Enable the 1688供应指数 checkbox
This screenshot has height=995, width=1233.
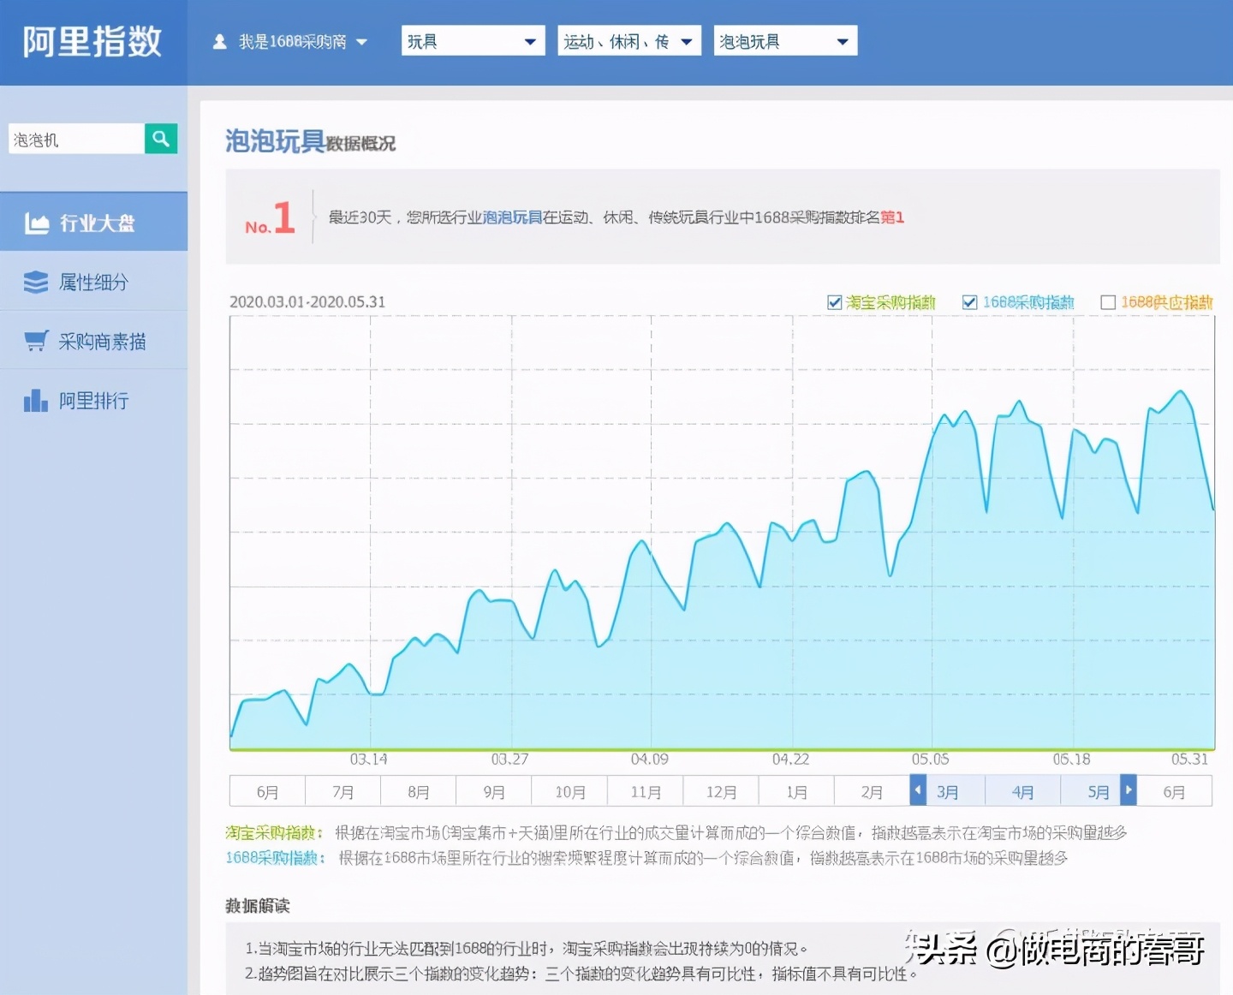tap(1108, 302)
